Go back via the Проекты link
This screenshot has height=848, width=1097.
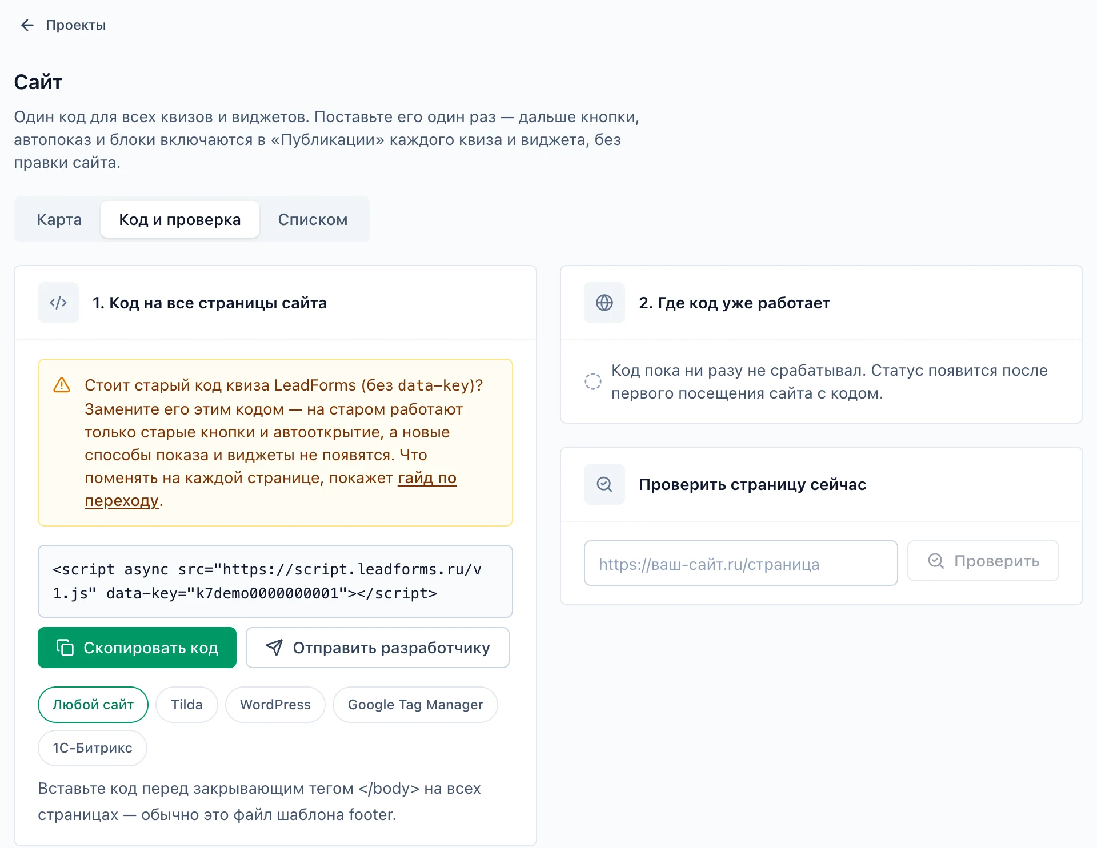click(x=76, y=25)
